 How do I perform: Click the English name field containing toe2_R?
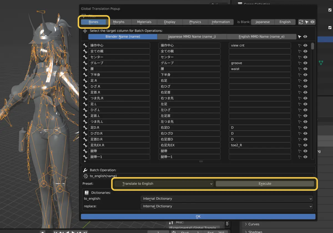click(x=260, y=145)
